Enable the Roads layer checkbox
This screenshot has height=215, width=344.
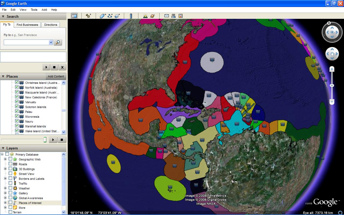coord(10,164)
